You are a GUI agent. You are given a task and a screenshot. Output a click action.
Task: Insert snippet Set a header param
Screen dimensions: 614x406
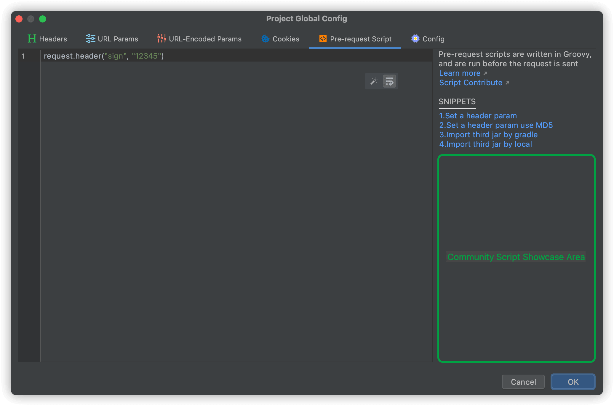click(x=478, y=116)
